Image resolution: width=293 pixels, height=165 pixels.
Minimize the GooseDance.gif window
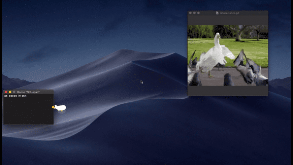click(x=195, y=13)
